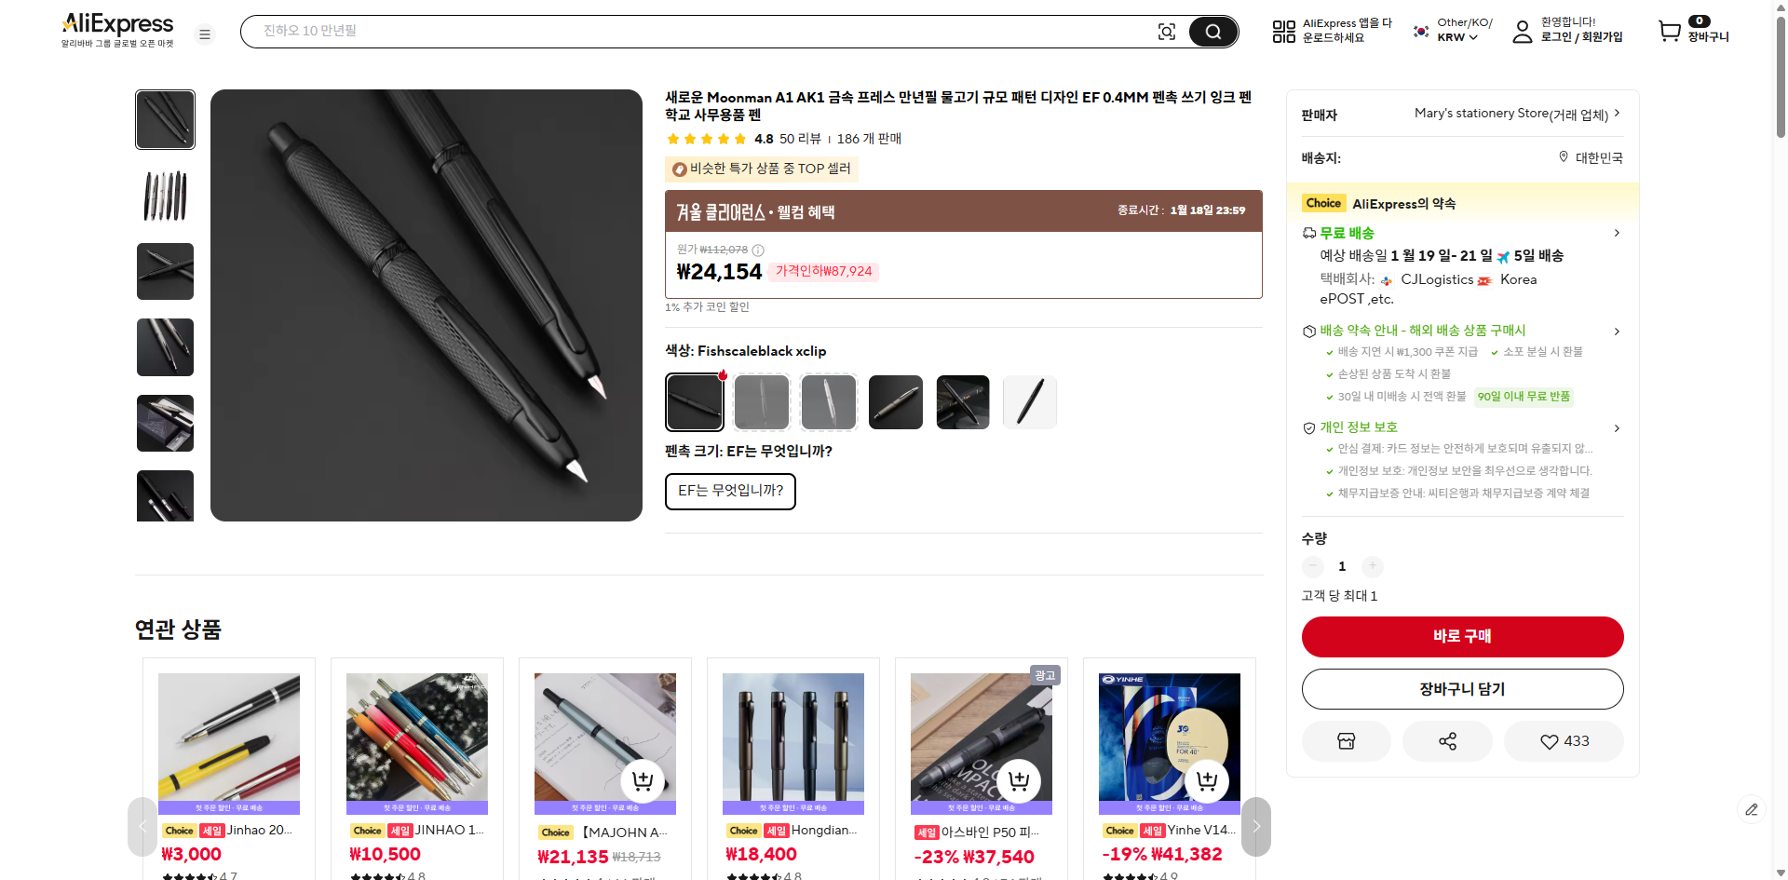Choose the white-background pen color option

click(x=1030, y=402)
